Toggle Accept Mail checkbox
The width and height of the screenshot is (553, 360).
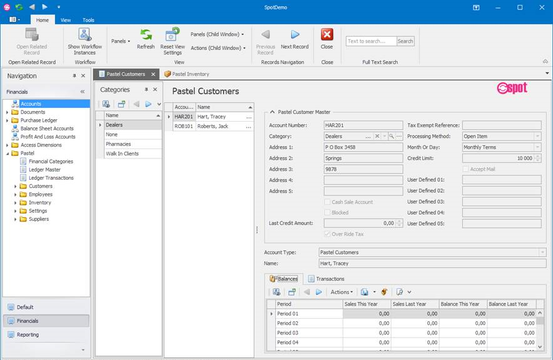[x=465, y=169]
